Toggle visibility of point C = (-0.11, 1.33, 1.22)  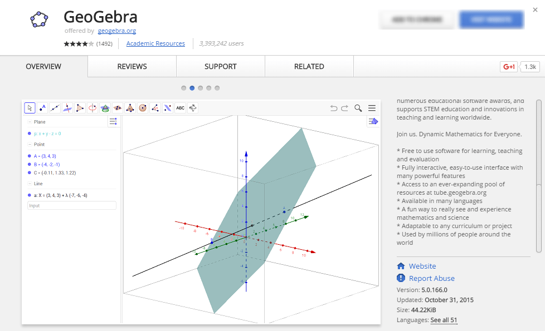(29, 173)
